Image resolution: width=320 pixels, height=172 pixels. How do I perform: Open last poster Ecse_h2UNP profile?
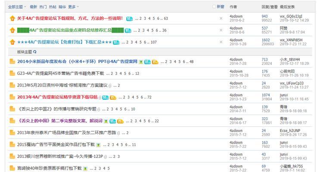290,131
